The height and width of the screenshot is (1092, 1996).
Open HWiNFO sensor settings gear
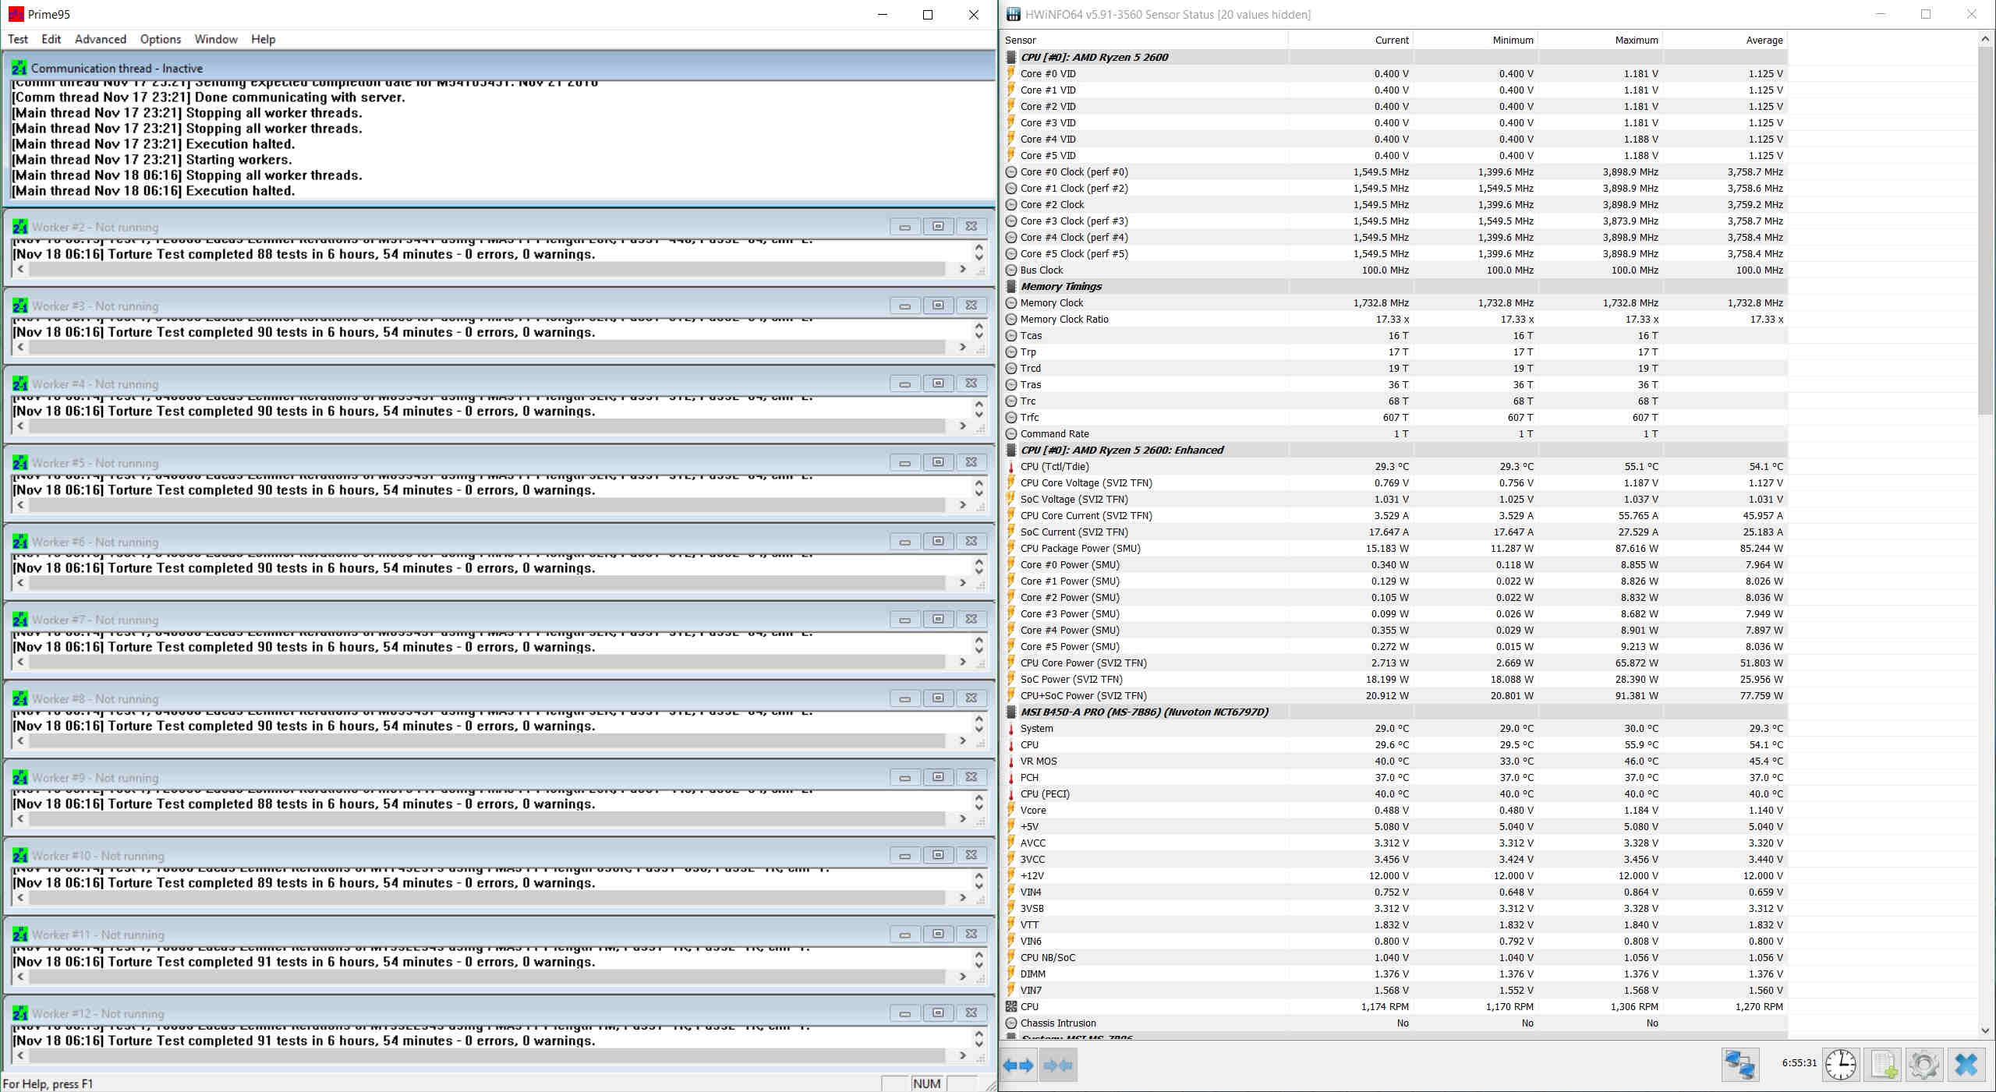click(x=1924, y=1065)
